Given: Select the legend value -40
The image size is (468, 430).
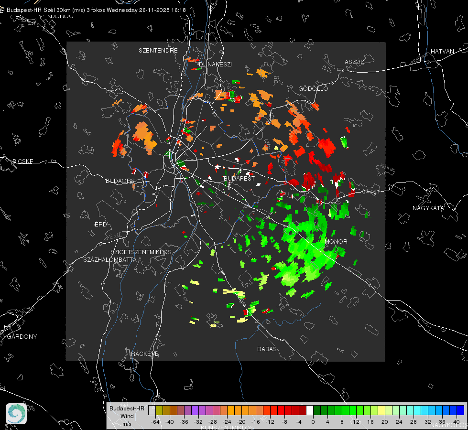Looking at the screenshot, I should 170,422.
